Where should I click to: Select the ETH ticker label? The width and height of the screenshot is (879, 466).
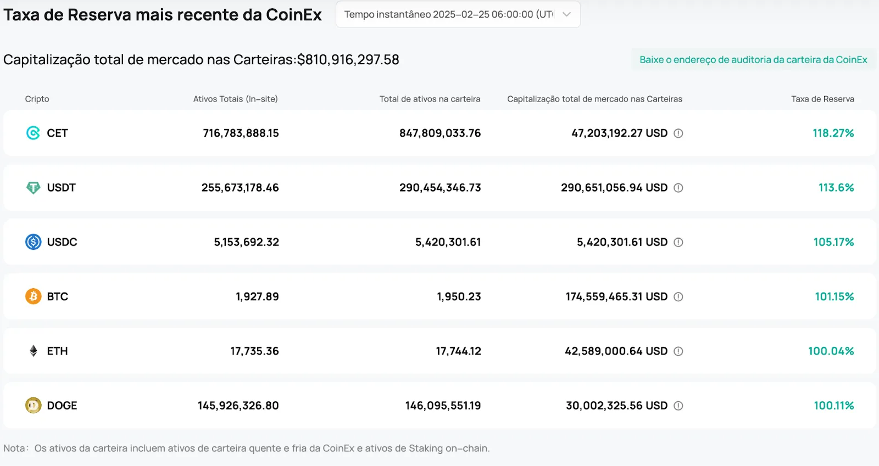(57, 351)
